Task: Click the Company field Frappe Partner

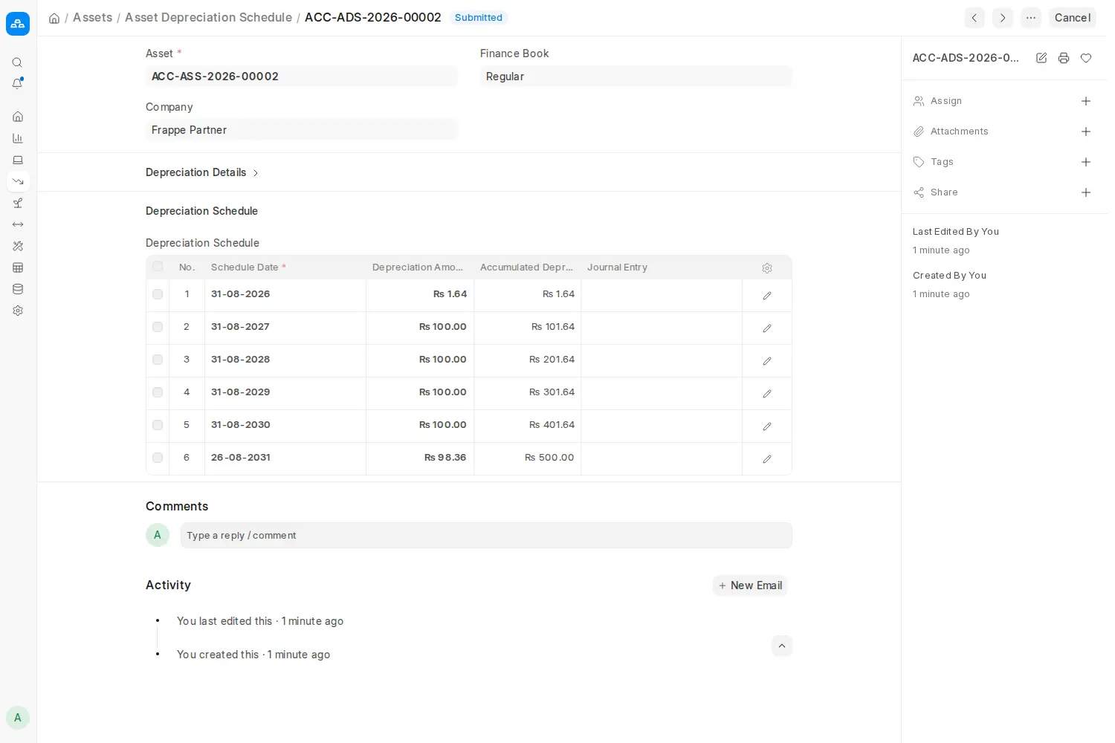Action: [302, 130]
